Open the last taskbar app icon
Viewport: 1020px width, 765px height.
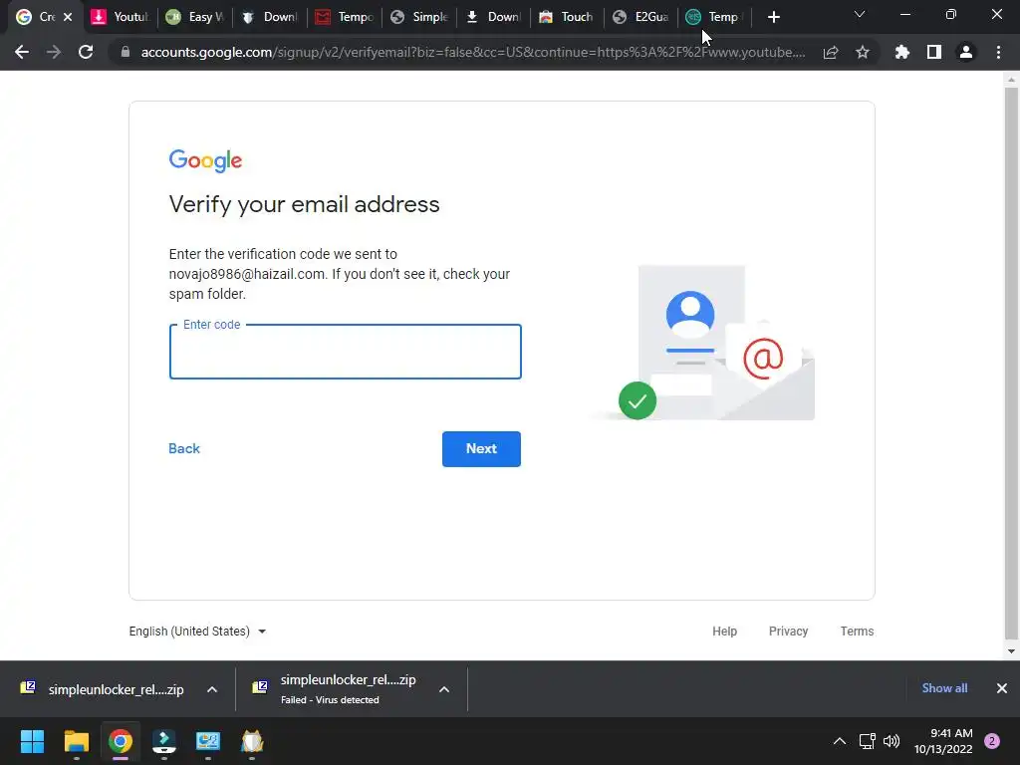coord(252,741)
